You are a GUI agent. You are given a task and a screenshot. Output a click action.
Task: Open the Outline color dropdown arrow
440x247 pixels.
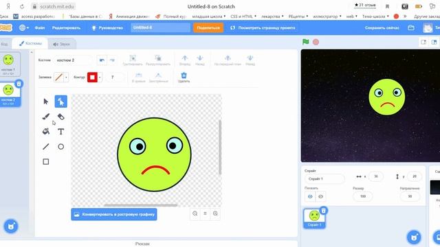pos(100,77)
